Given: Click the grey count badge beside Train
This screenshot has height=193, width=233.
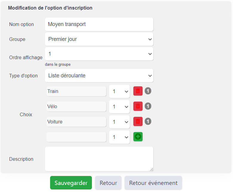Looking at the screenshot, I should tap(148, 91).
